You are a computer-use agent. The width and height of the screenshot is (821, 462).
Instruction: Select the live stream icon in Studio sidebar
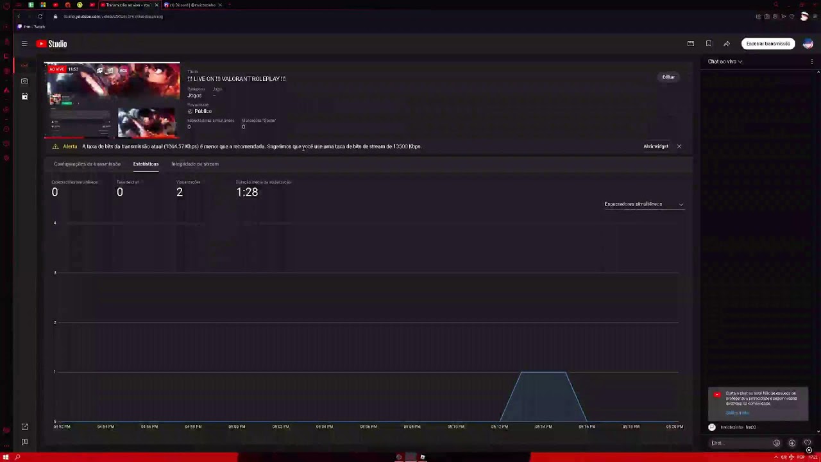[x=24, y=65]
